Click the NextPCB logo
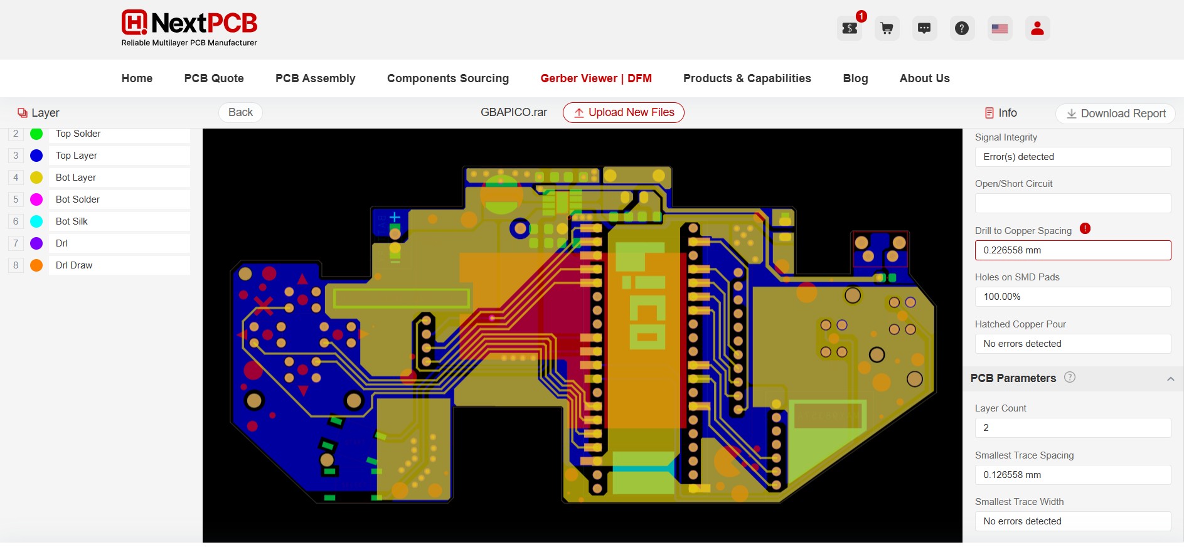 click(x=189, y=28)
